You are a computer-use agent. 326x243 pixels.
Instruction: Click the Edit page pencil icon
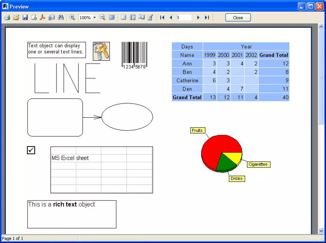pos(150,17)
